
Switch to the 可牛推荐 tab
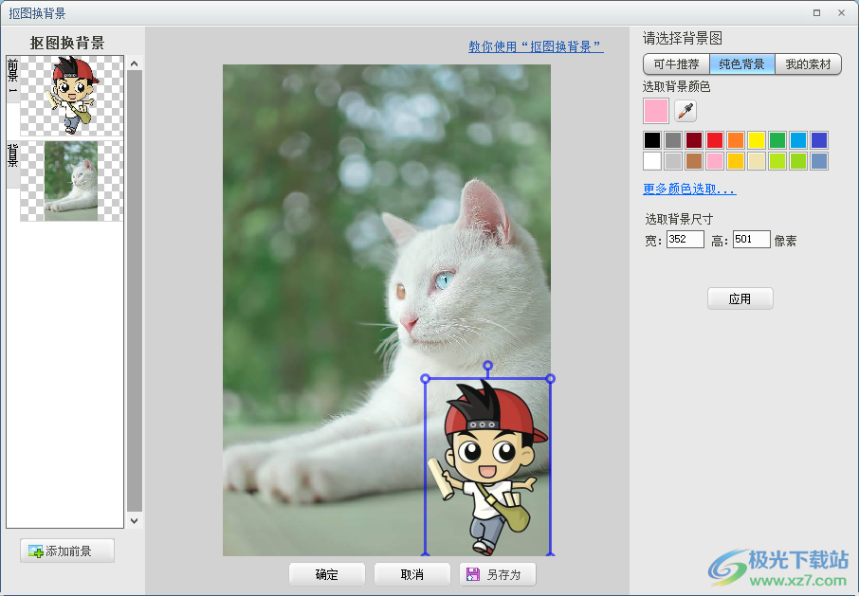(x=677, y=64)
